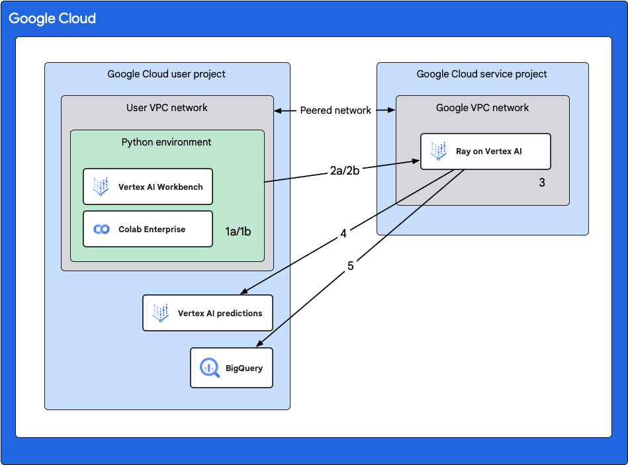
Task: Select the "BigQuery" label
Action: pyautogui.click(x=244, y=368)
